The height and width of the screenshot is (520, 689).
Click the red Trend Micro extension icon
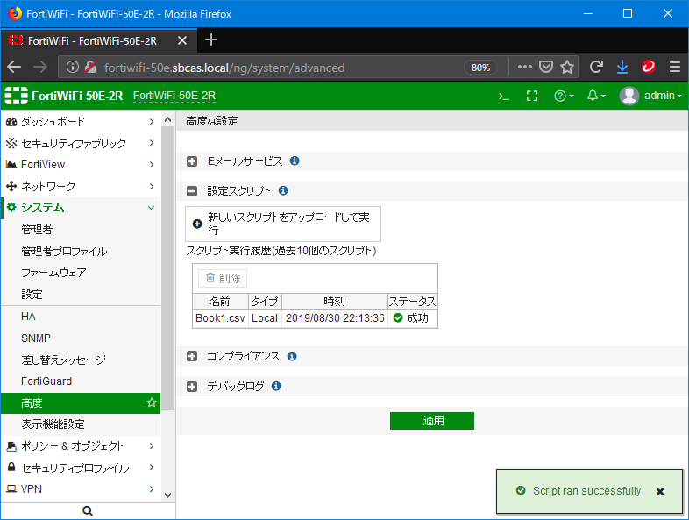pyautogui.click(x=649, y=67)
